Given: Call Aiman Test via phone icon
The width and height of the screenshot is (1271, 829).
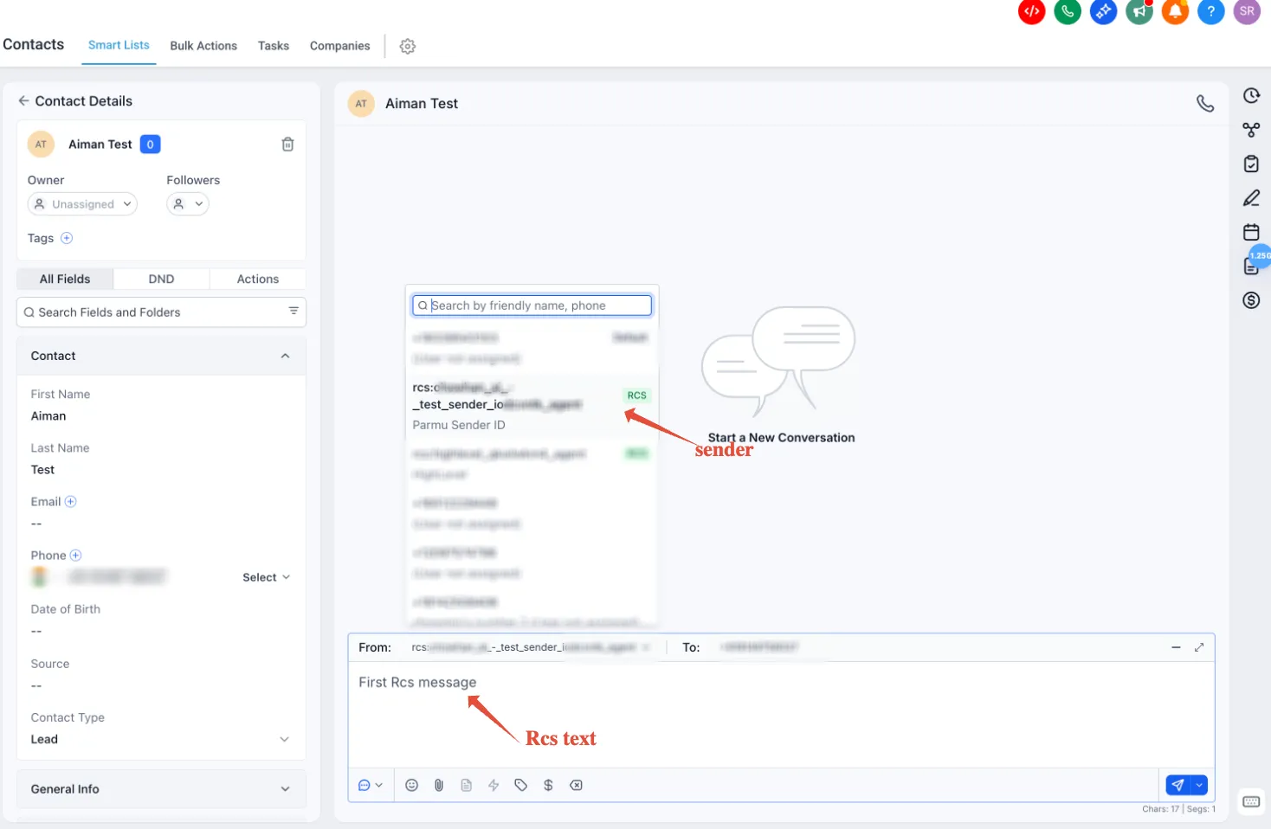Looking at the screenshot, I should 1205,104.
